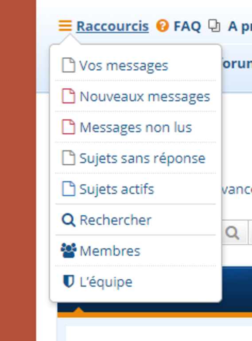Open the FAQ link
252x341 pixels.
click(x=187, y=26)
